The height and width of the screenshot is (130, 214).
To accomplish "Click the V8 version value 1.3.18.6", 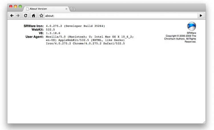I will pyautogui.click(x=54, y=33).
